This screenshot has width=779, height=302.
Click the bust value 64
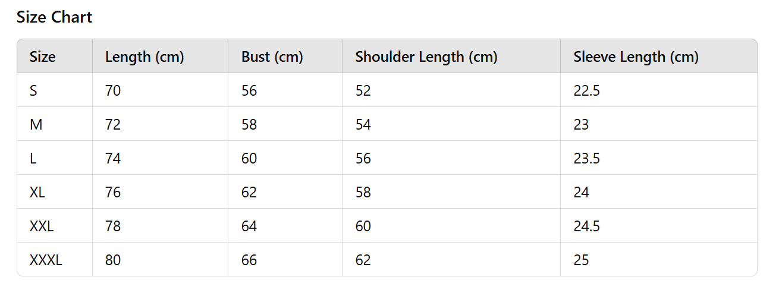(x=249, y=227)
